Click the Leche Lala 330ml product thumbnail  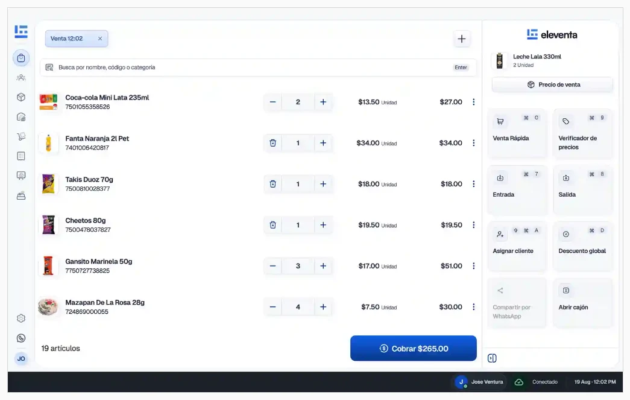tap(499, 61)
